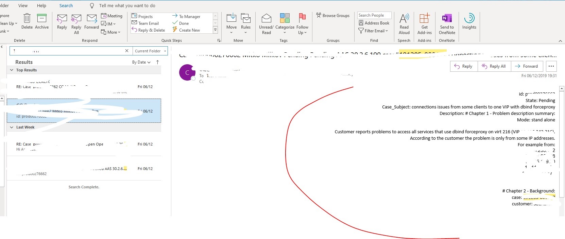Open the IM reply option
This screenshot has height=239, width=565.
tap(108, 24)
